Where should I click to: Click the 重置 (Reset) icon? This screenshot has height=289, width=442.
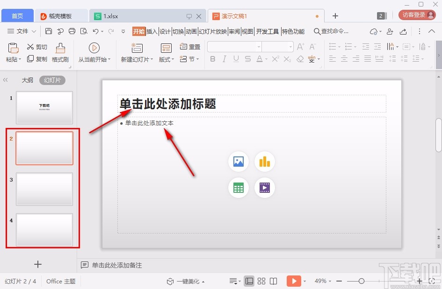click(x=184, y=47)
